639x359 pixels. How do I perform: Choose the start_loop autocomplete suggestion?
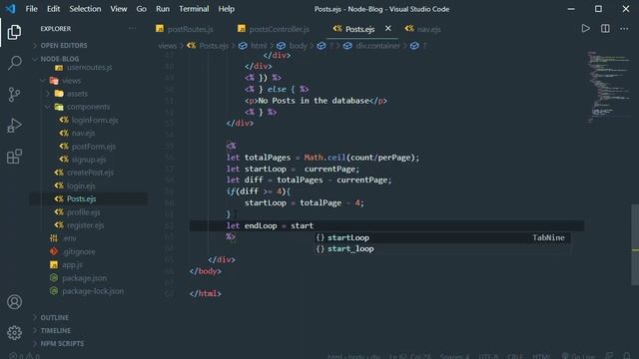(x=442, y=248)
